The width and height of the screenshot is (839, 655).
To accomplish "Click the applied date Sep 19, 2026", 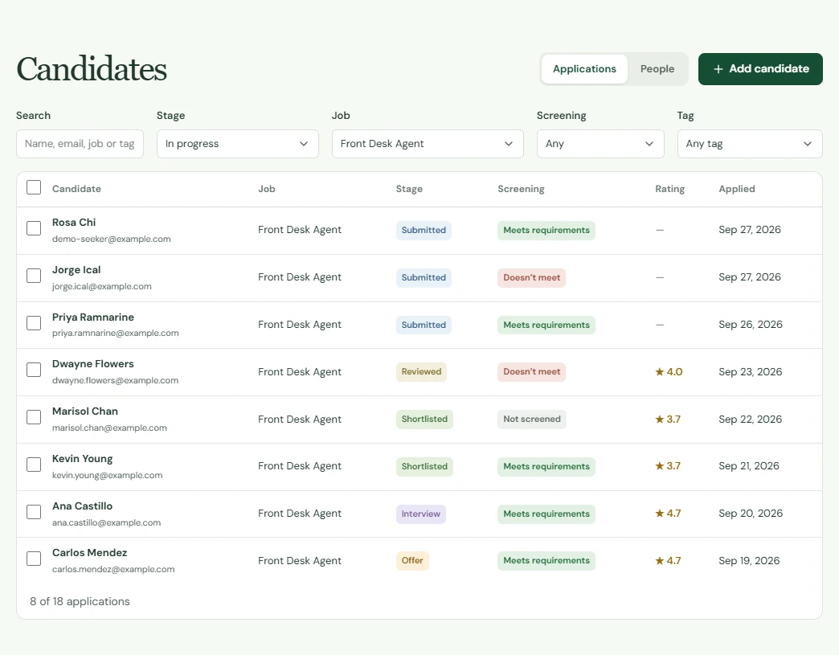I will (749, 561).
